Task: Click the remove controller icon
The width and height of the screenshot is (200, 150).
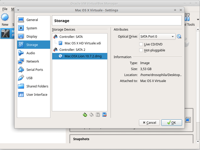Action: (x=91, y=115)
